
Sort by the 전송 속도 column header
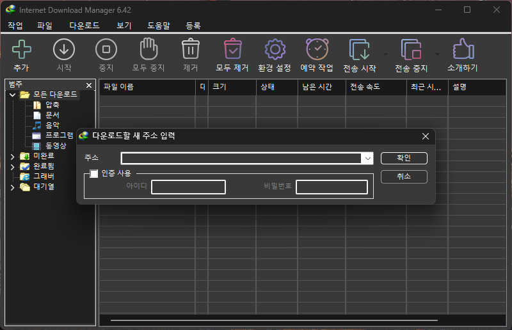376,87
